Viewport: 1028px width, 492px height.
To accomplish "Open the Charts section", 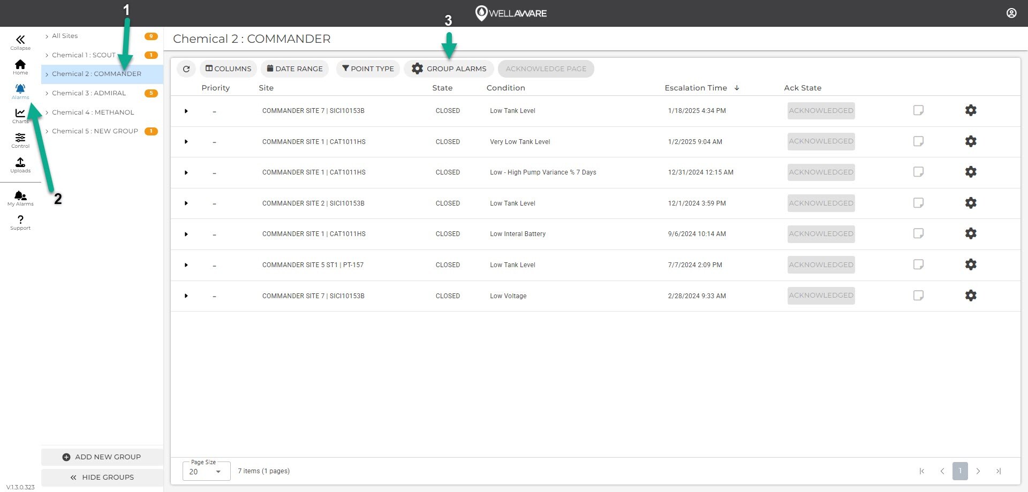I will (20, 116).
